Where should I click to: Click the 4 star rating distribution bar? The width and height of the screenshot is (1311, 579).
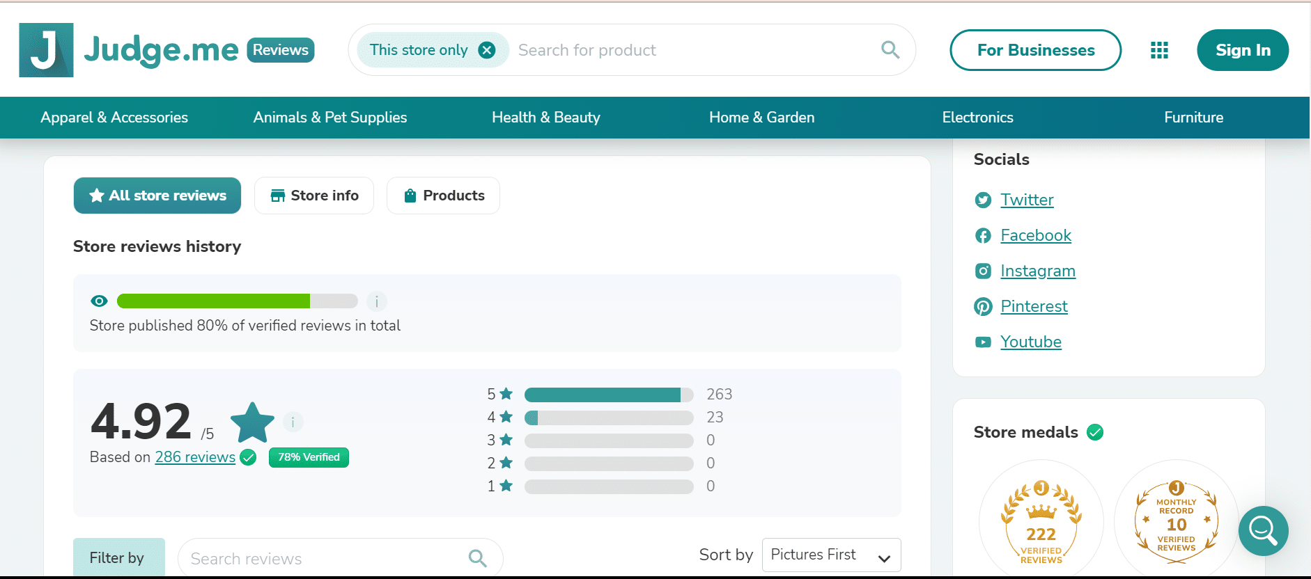point(609,418)
